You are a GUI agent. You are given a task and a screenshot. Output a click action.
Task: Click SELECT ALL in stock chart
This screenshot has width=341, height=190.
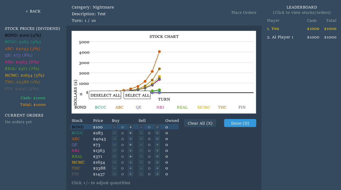[x=137, y=95]
